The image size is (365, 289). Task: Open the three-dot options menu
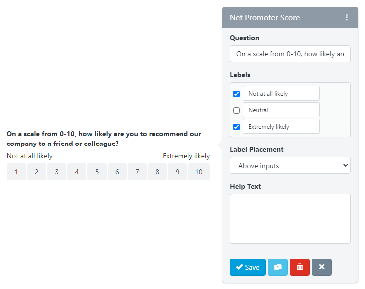coord(347,18)
